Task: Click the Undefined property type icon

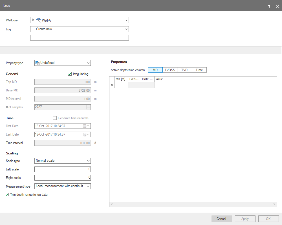Action: click(x=38, y=63)
